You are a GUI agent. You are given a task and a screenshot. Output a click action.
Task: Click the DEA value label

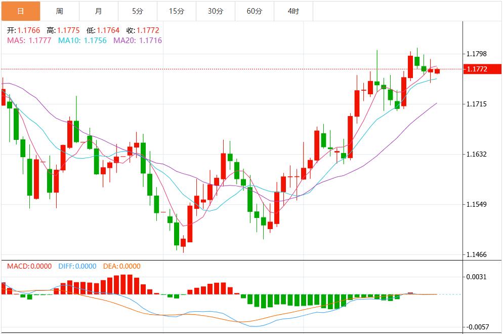click(122, 266)
